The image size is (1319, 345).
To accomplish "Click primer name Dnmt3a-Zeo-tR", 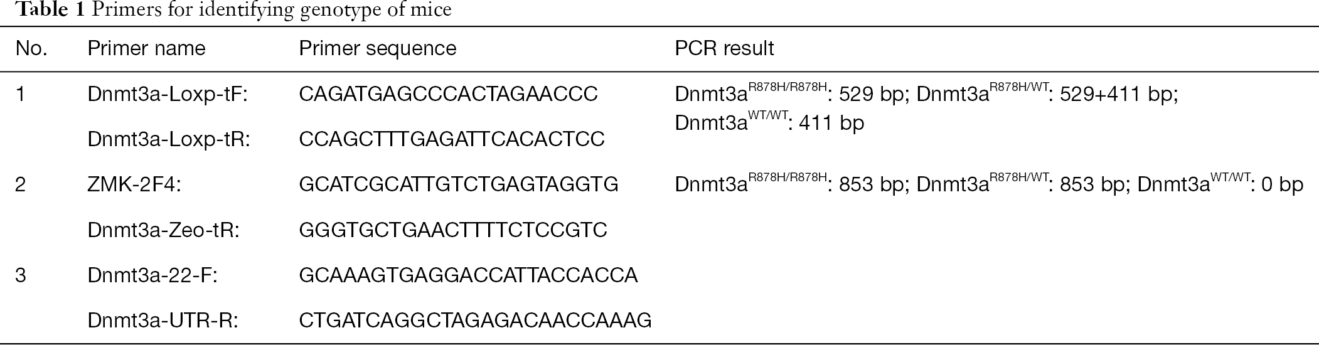I will [164, 230].
